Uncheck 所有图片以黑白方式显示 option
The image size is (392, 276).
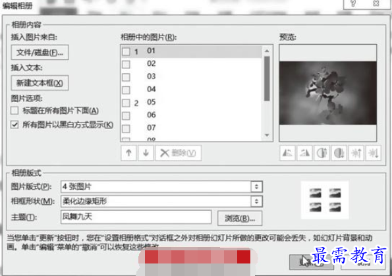coord(14,124)
